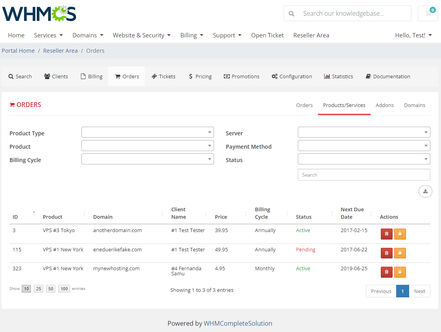Open the Search section with magnifier icon

20,76
